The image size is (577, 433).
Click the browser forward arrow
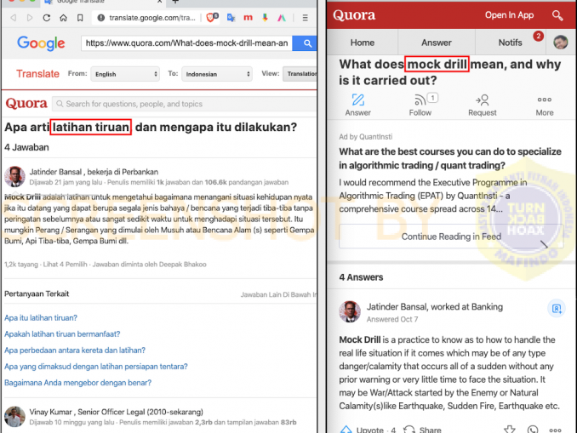pyautogui.click(x=30, y=18)
